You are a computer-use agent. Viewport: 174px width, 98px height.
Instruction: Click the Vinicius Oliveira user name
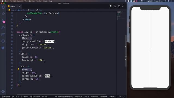click(159, 1)
